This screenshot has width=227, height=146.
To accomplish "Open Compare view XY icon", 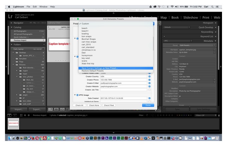I will click(62, 109).
